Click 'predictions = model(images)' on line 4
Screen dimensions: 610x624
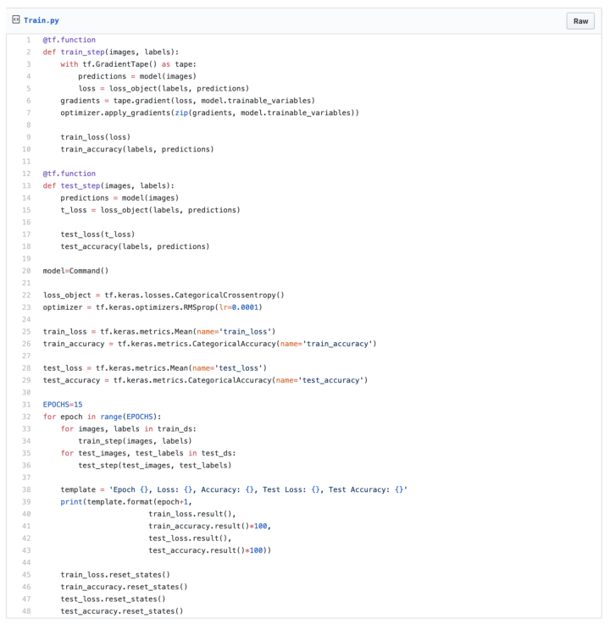(x=137, y=76)
